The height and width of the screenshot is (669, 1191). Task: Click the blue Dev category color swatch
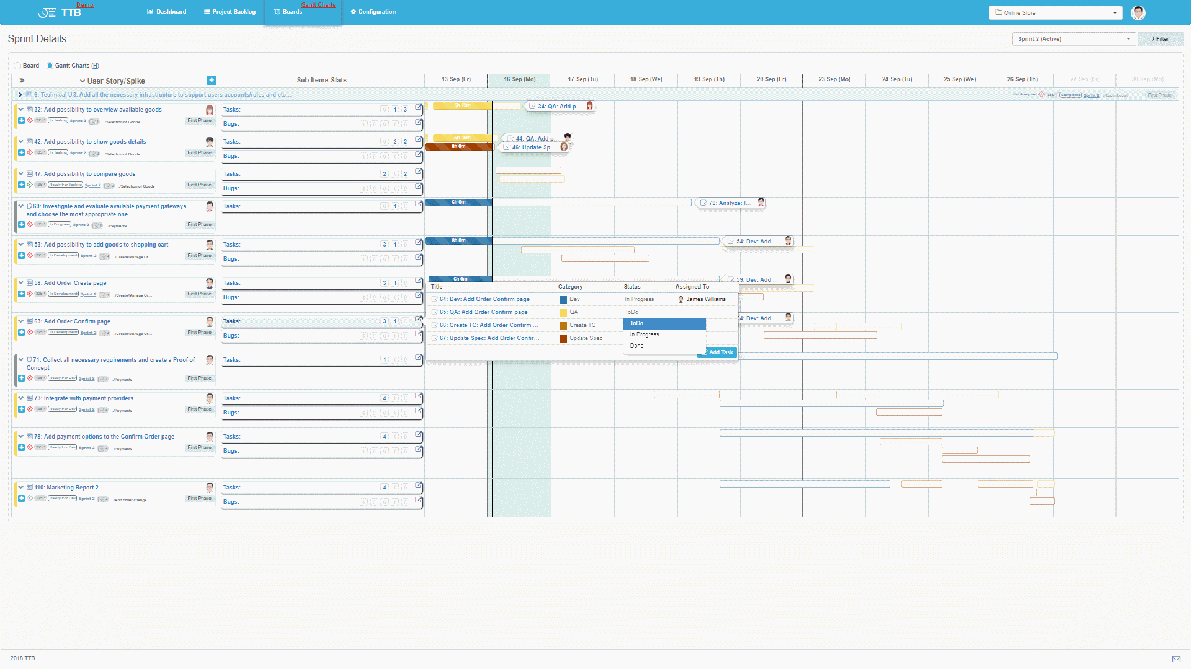tap(564, 299)
